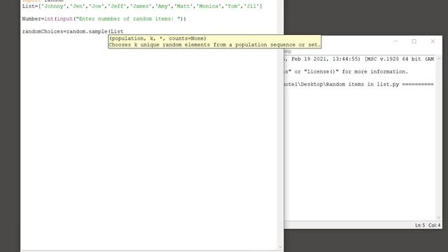Close the Python shell window
Screen dimensions: 448x252
(433, 41)
